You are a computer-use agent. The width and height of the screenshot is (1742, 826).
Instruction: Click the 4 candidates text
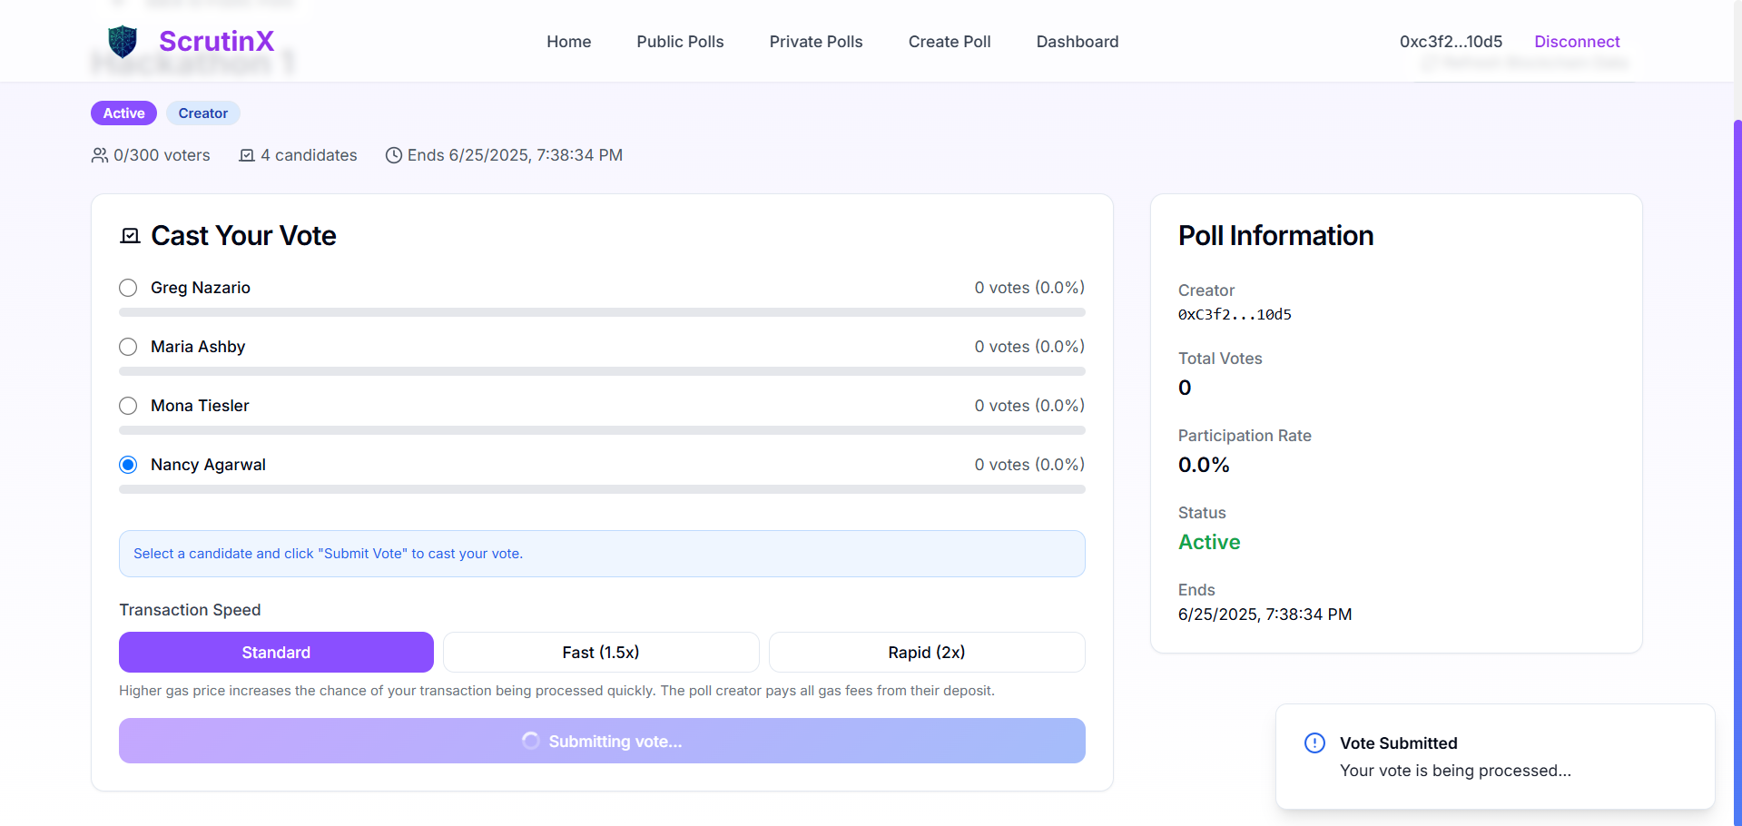(309, 155)
